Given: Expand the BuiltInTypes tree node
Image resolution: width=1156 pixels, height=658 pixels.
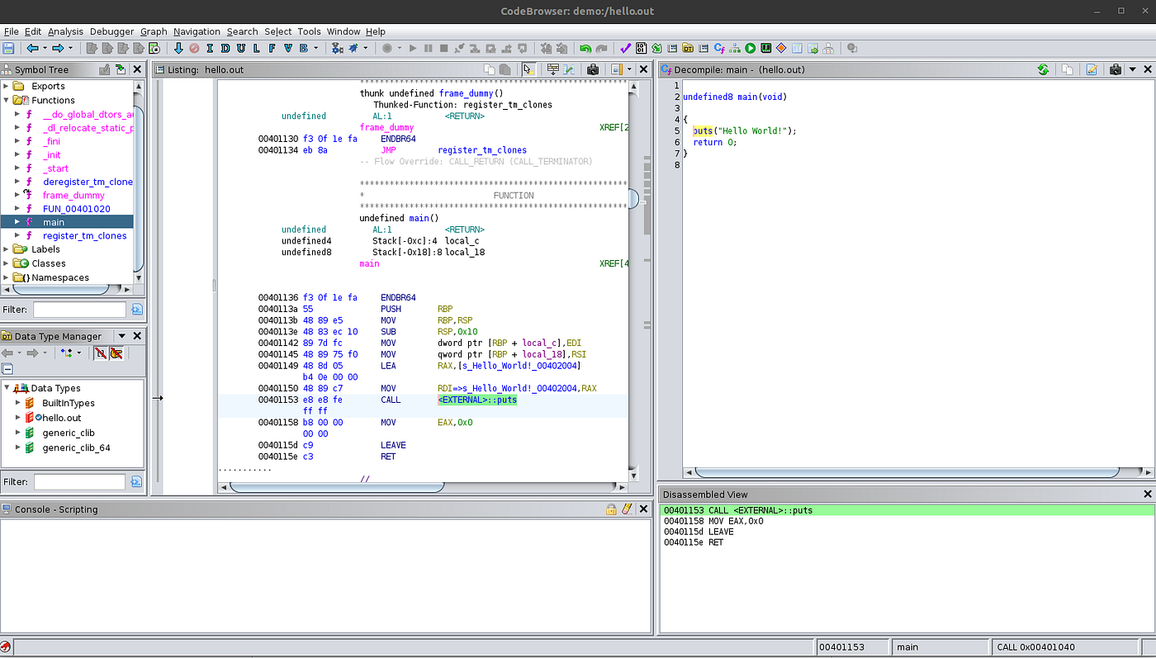Looking at the screenshot, I should [x=18, y=403].
